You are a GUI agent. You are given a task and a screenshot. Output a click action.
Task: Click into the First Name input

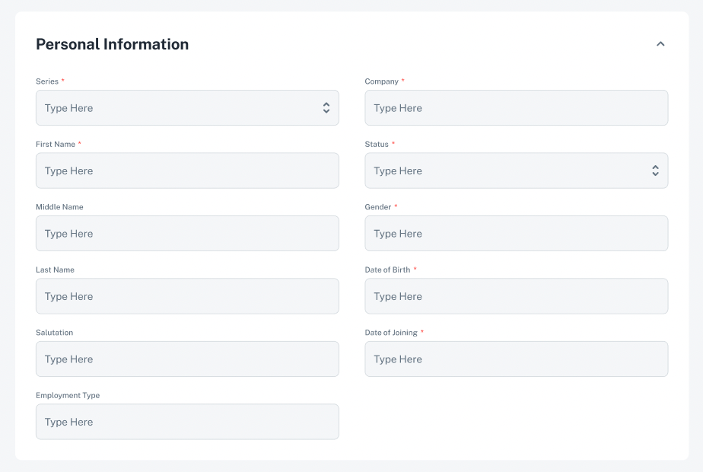pos(187,171)
